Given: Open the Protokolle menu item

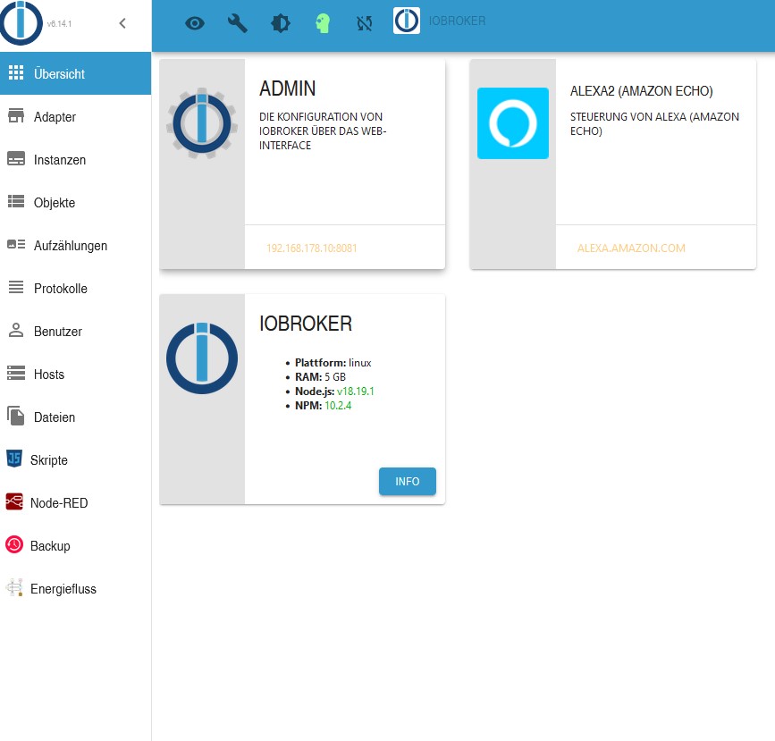Looking at the screenshot, I should tap(76, 288).
